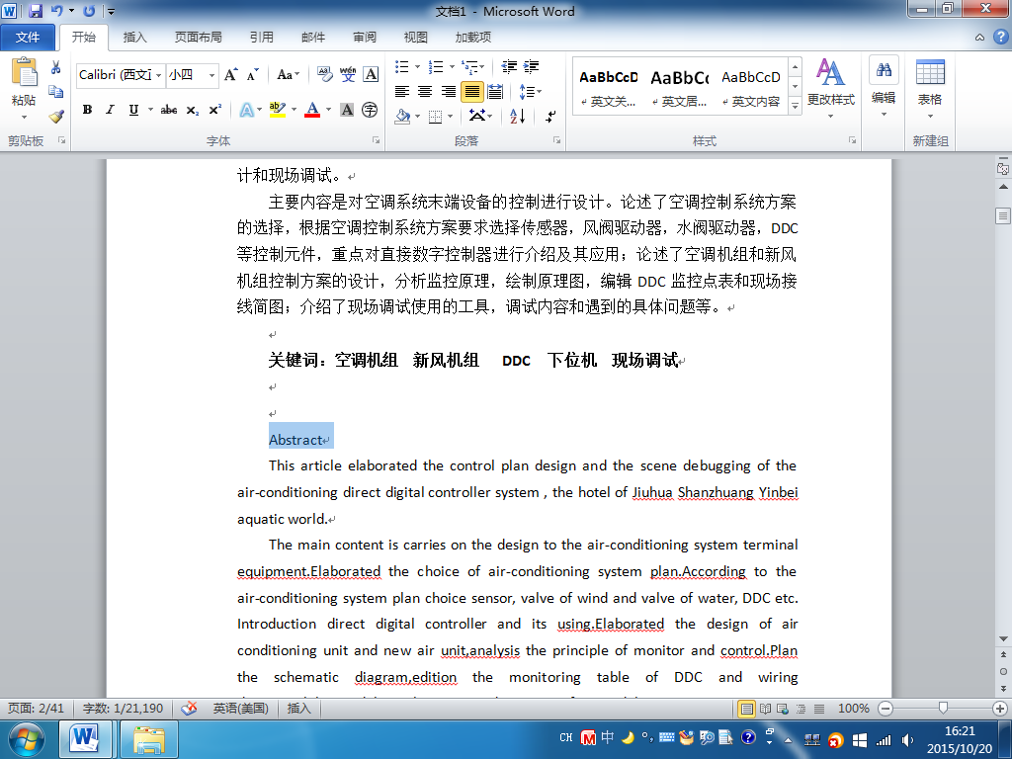Image resolution: width=1012 pixels, height=759 pixels.
Task: Expand the styles gallery More arrow
Action: (x=796, y=104)
